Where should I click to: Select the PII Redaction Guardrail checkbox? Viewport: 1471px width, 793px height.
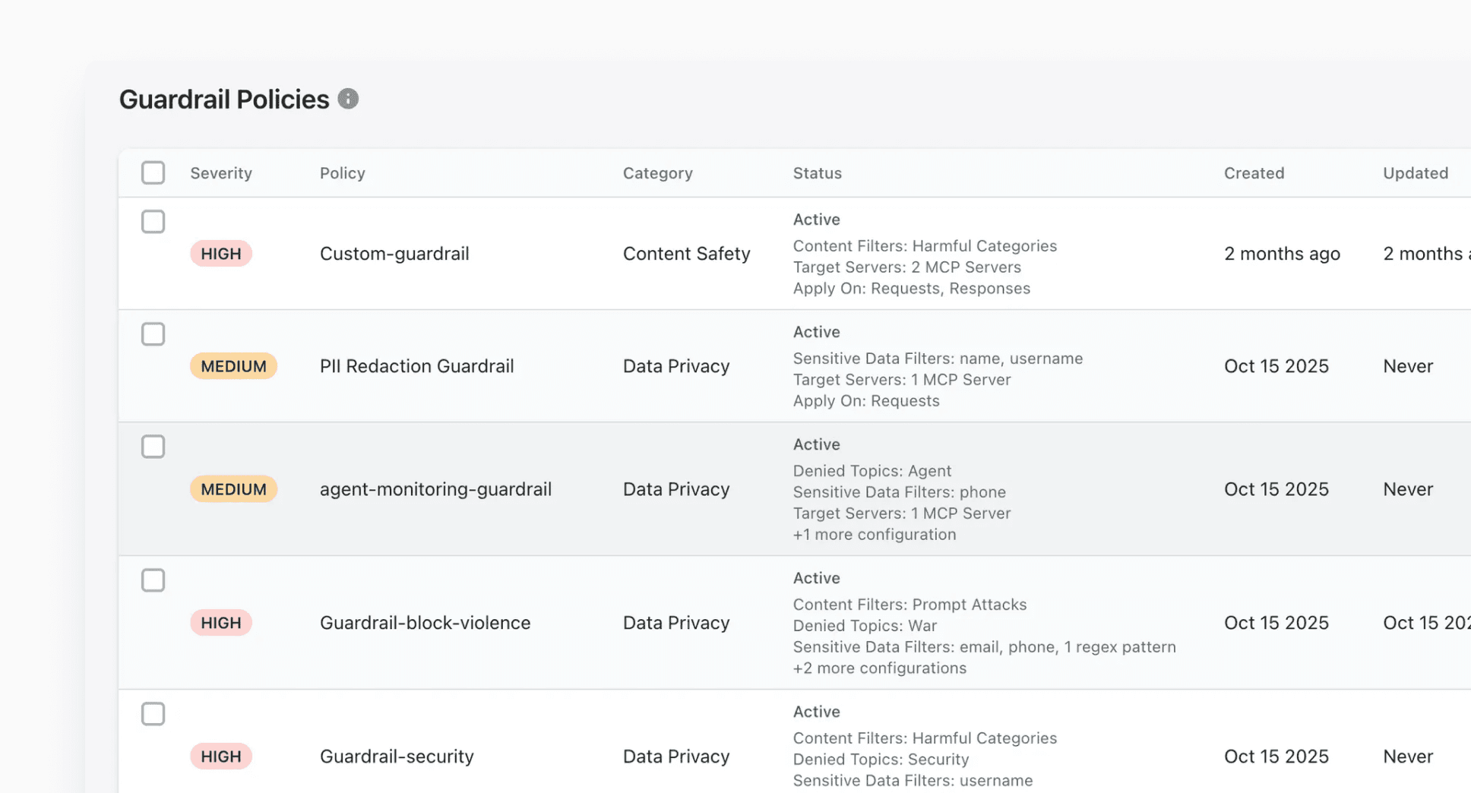pyautogui.click(x=153, y=334)
